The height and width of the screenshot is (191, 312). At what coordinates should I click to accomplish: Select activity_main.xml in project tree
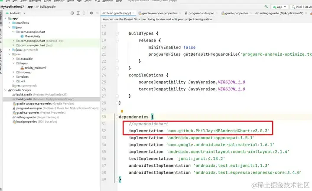click(33, 68)
